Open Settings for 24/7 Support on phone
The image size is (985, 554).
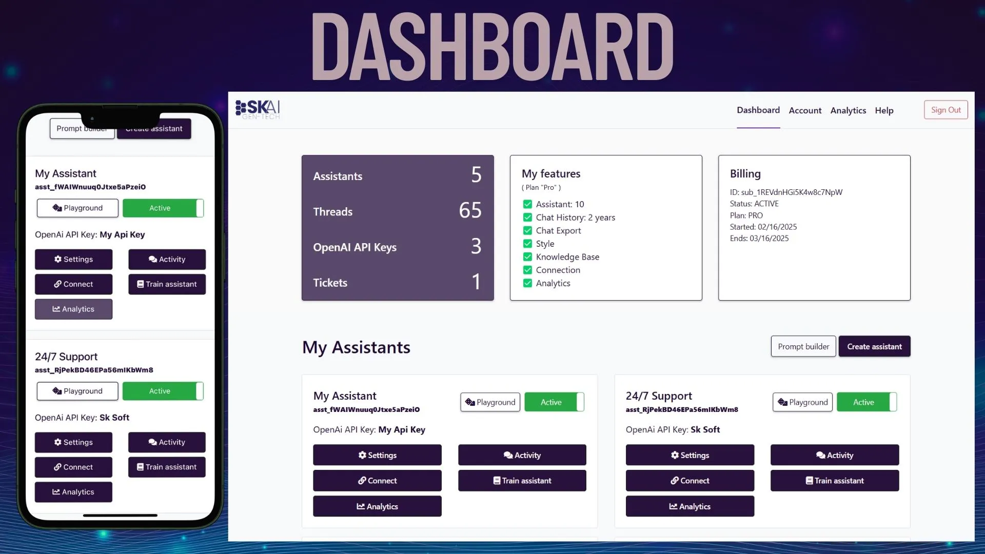(x=73, y=442)
